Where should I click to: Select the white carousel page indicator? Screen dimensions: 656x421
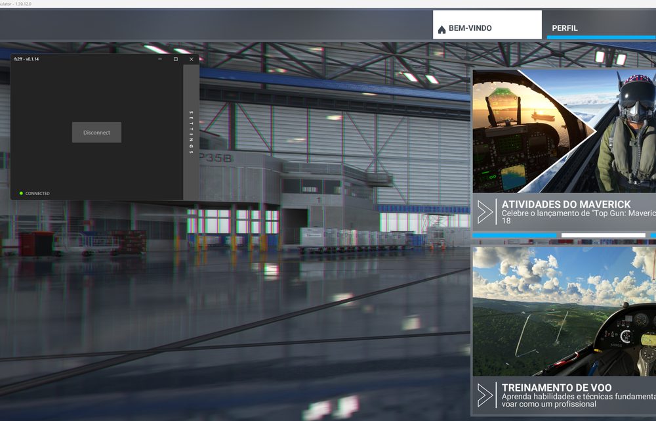pyautogui.click(x=604, y=235)
